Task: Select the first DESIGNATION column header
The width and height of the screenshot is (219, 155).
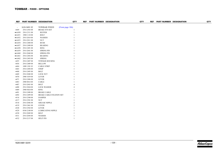Action: [45, 22]
